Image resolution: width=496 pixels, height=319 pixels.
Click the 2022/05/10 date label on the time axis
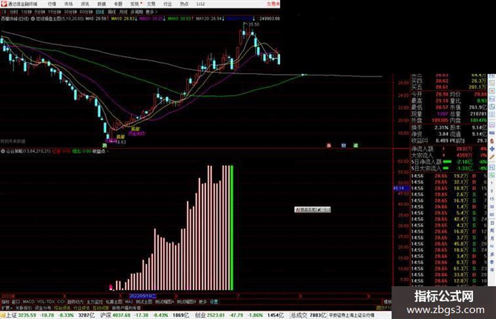point(143,296)
